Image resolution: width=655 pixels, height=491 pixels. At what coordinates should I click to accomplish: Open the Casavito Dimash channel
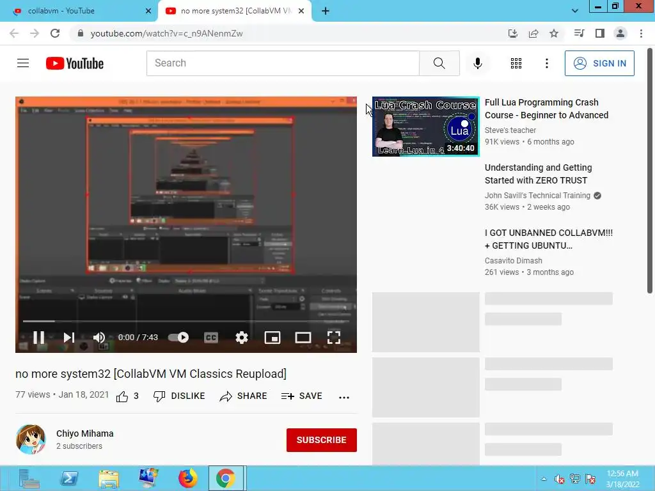514,261
